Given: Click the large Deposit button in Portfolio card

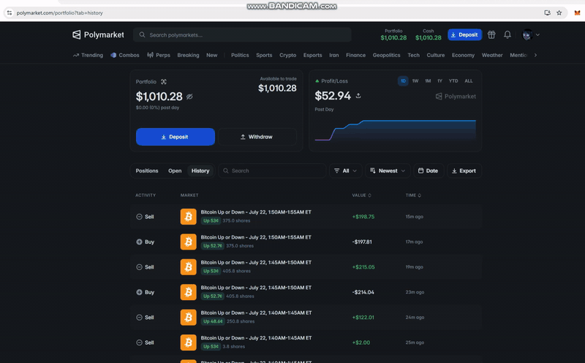Looking at the screenshot, I should pos(175,137).
